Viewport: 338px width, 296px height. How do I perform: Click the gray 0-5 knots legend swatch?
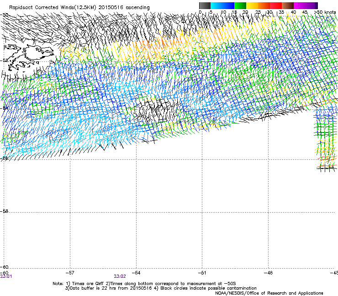(205, 5)
